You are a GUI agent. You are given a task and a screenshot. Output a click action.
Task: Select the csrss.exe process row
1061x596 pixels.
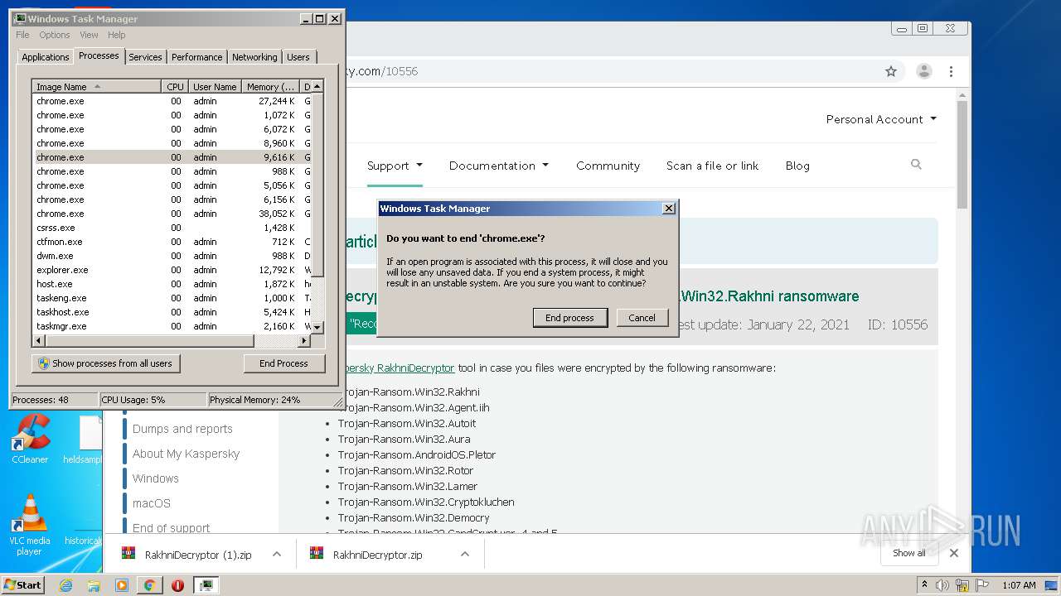[x=172, y=228]
